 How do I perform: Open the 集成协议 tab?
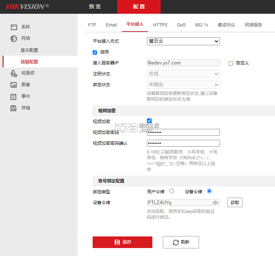226,25
